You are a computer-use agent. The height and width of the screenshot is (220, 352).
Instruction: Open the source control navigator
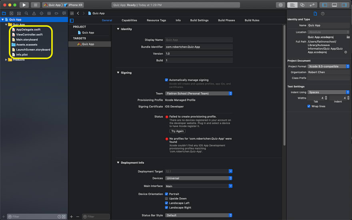(x=12, y=13)
